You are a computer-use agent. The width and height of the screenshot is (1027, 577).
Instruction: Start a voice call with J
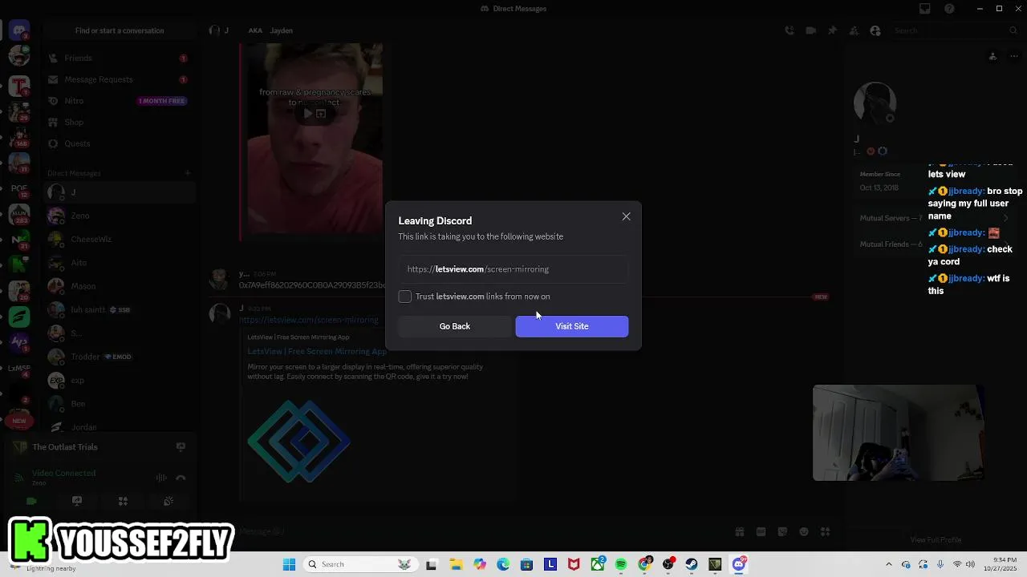pyautogui.click(x=790, y=30)
